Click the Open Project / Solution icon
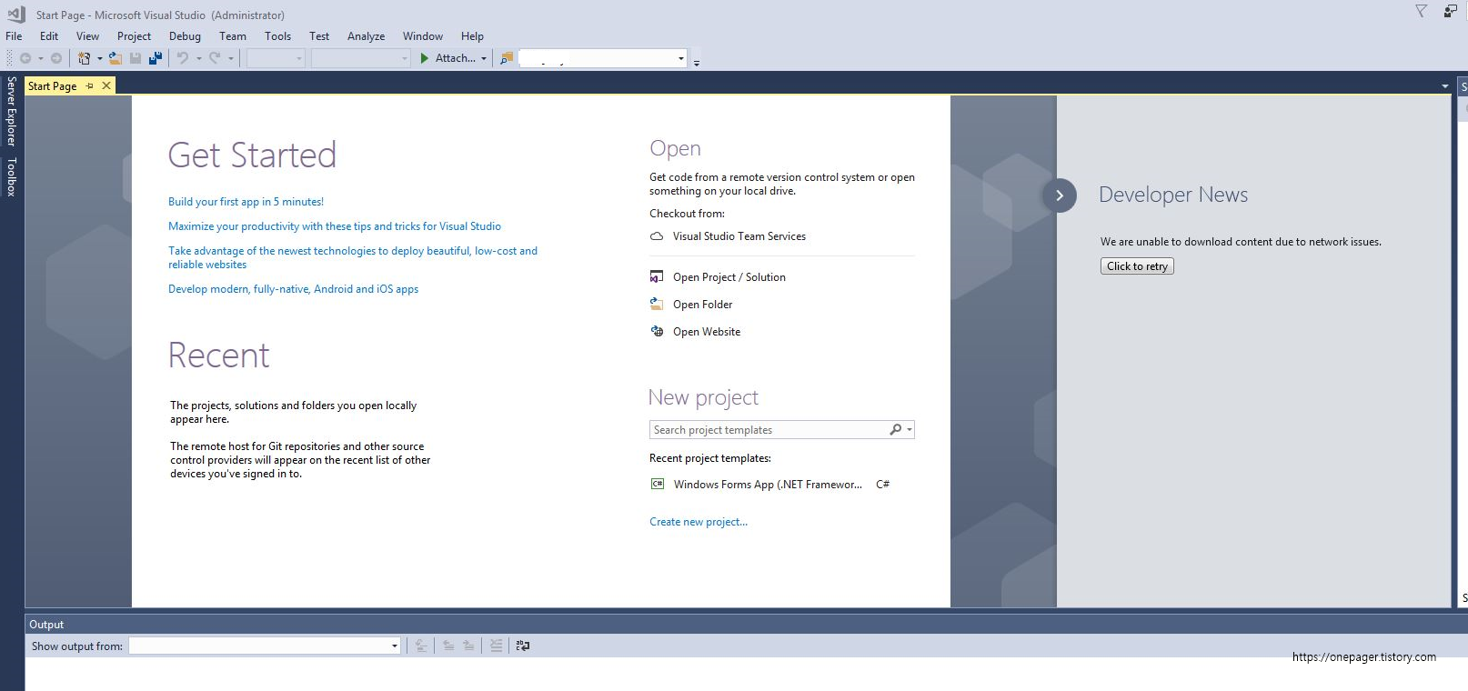The width and height of the screenshot is (1468, 691). (x=657, y=277)
